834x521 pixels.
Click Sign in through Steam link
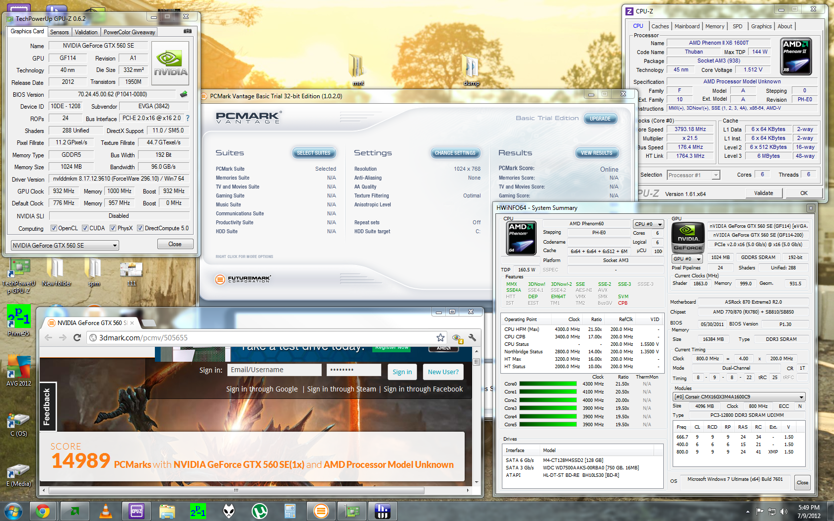[x=342, y=389]
